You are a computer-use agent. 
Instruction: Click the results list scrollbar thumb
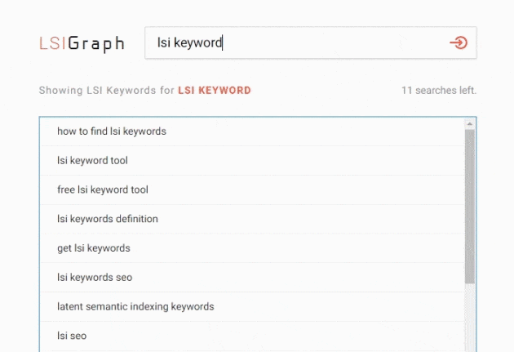click(470, 207)
